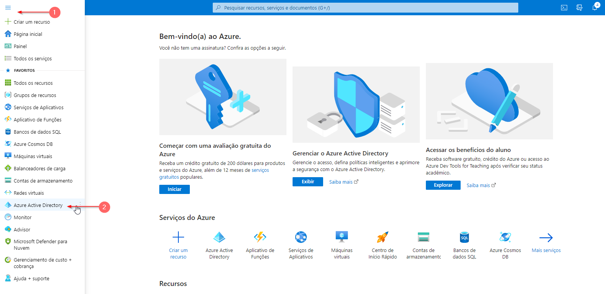The image size is (605, 294).
Task: Click the free trial key illustration
Action: [223, 97]
